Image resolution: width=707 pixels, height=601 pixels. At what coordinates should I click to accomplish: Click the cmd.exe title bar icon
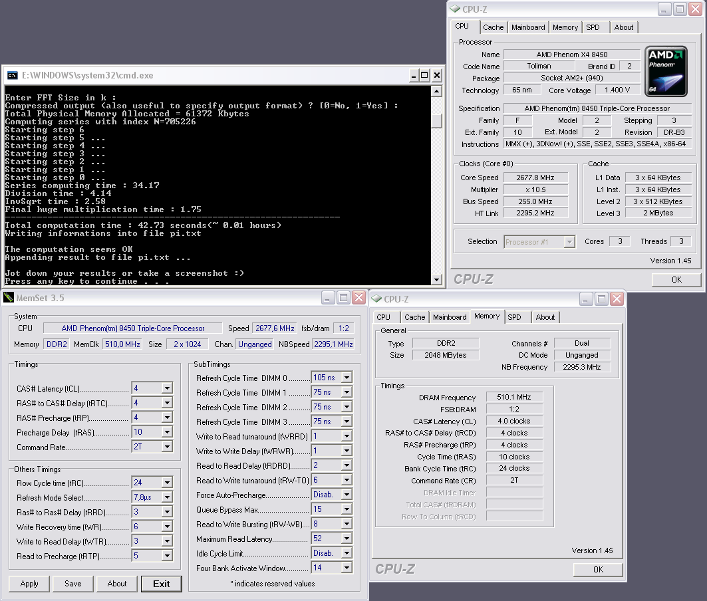point(12,75)
